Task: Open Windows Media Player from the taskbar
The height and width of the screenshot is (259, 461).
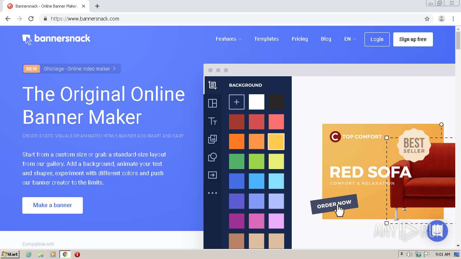Action: pyautogui.click(x=53, y=254)
